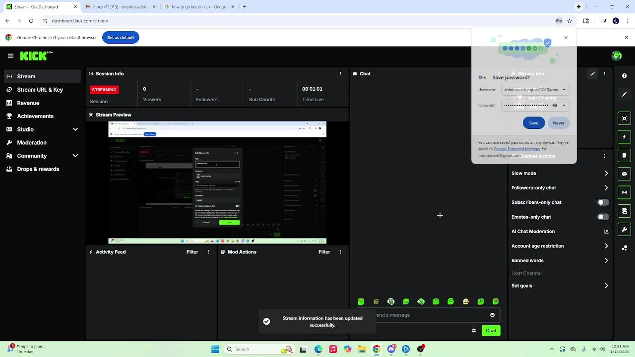Click the three-dots cluster icon at sidebar bottom
635x357 pixels.
pos(625,248)
